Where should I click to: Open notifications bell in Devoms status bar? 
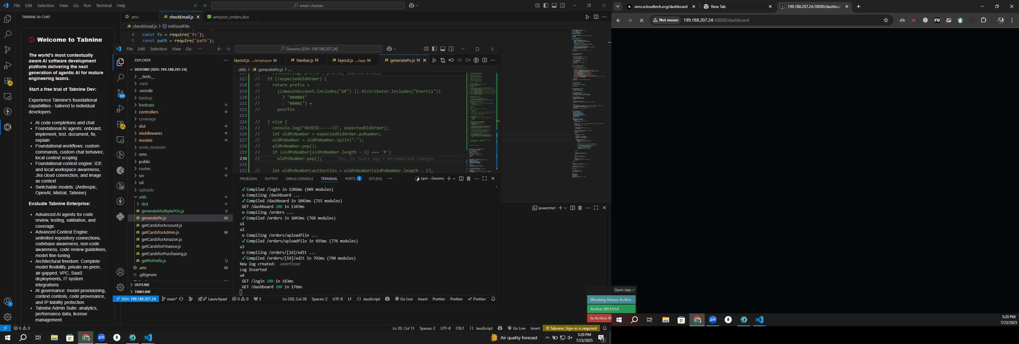(493, 299)
